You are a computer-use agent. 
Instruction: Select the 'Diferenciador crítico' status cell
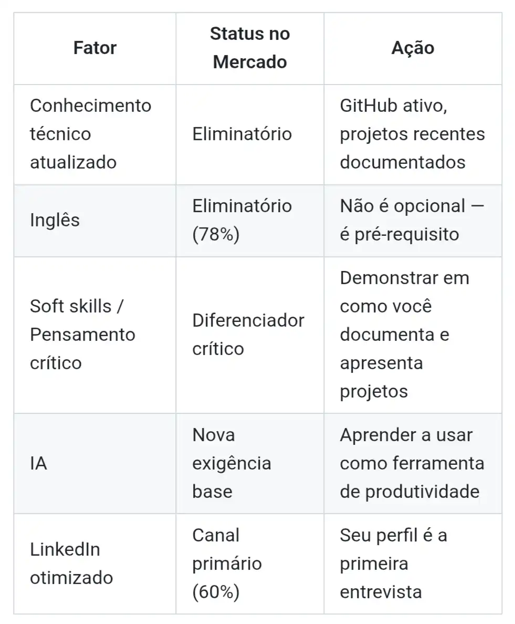[248, 335]
